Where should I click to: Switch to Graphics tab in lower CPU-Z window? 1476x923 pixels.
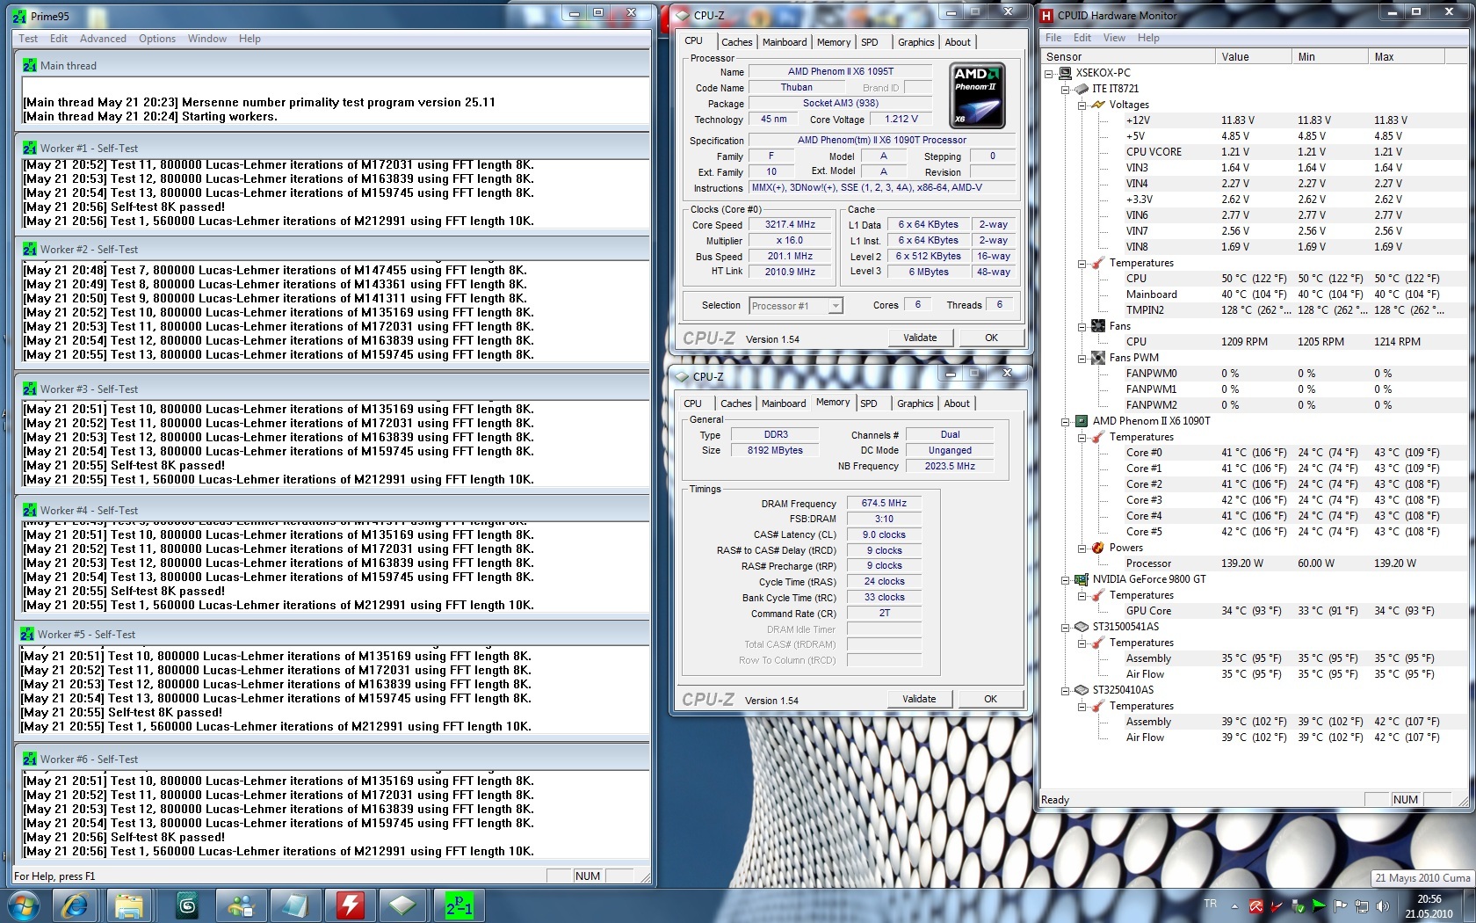[x=915, y=403]
